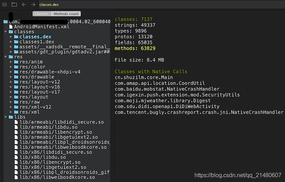The width and height of the screenshot is (285, 182).
Task: Click the 'File size: 8.4 MB' line
Action: [139, 60]
